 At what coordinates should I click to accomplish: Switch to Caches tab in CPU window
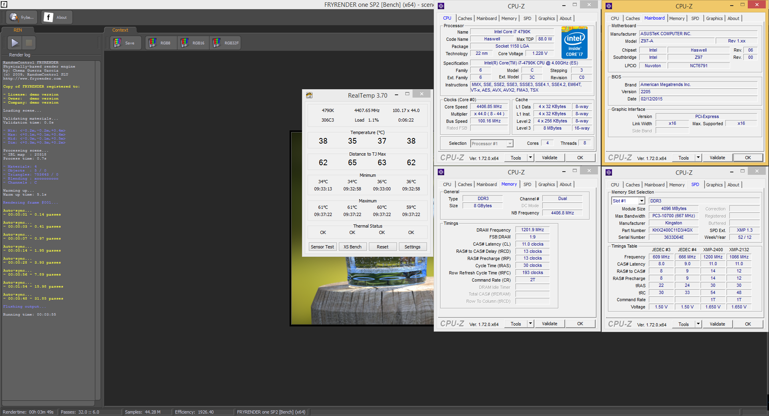click(x=465, y=18)
